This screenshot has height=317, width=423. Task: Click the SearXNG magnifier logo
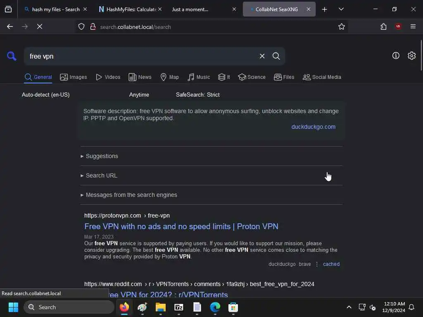[12, 56]
